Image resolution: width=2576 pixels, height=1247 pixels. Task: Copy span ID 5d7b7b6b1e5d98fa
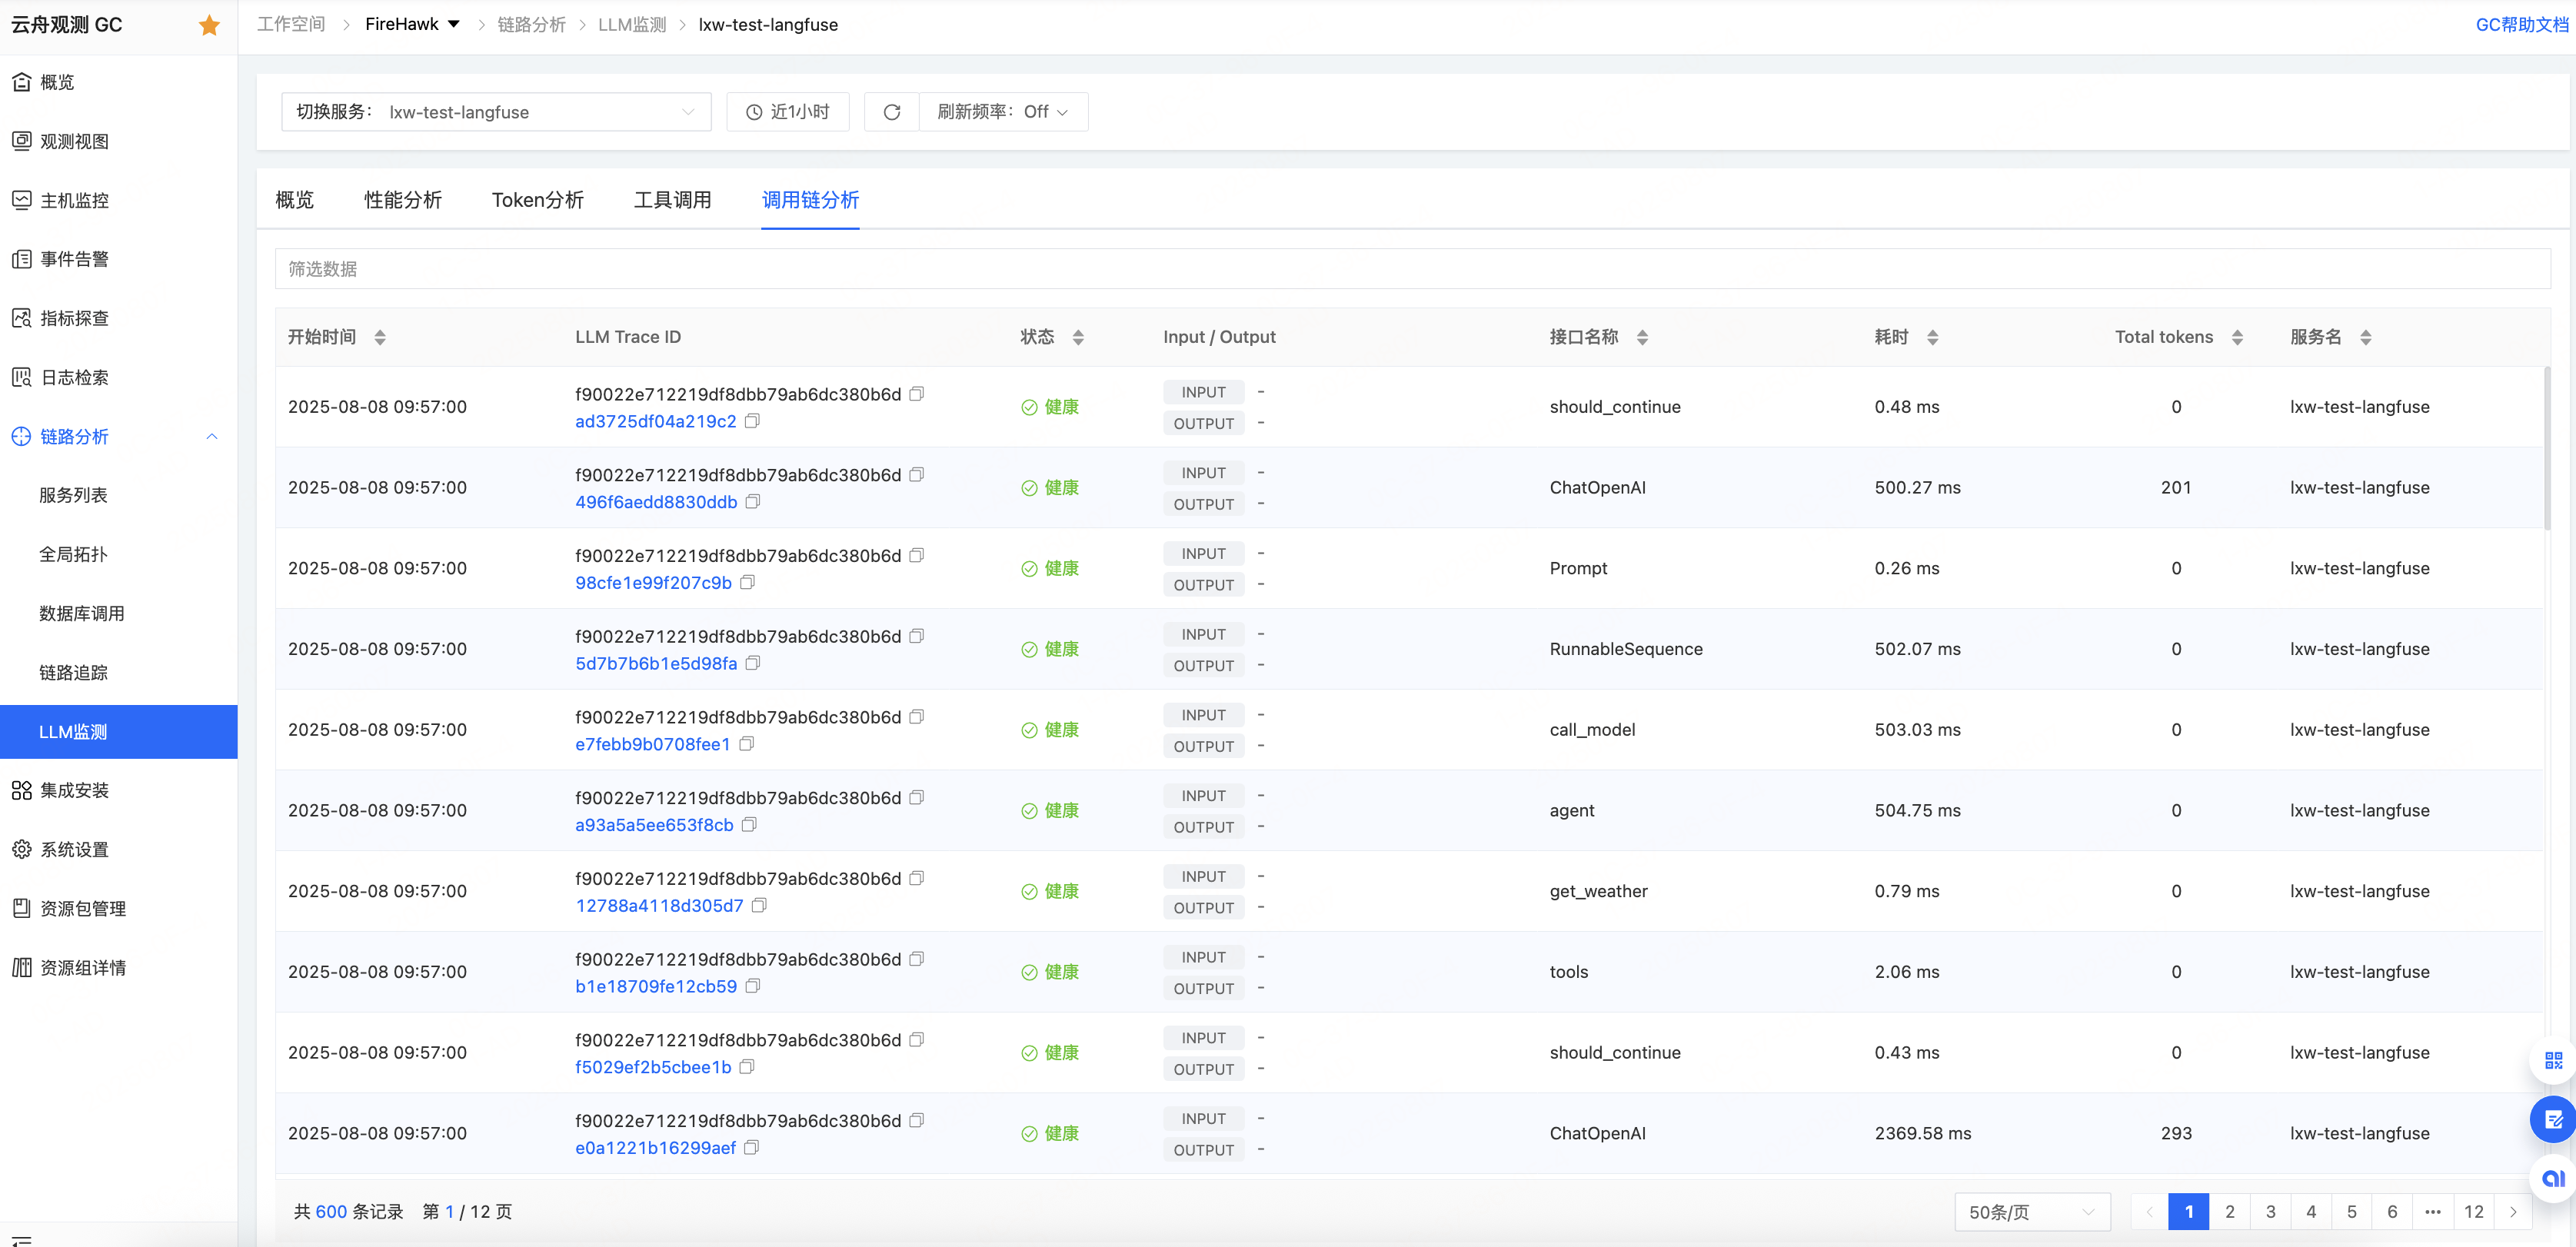coord(753,663)
